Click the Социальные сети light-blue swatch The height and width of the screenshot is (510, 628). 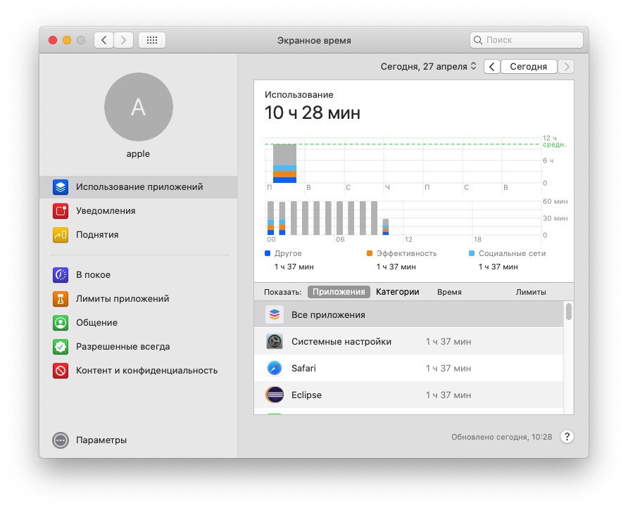(472, 253)
